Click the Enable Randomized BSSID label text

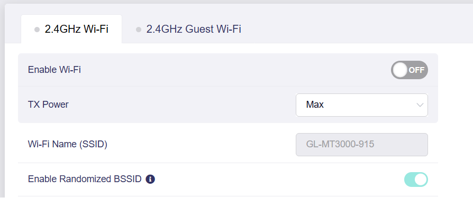[85, 179]
